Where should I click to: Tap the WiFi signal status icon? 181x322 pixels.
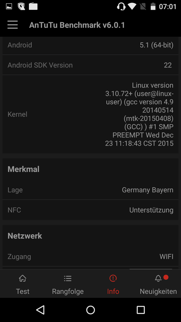132,7
